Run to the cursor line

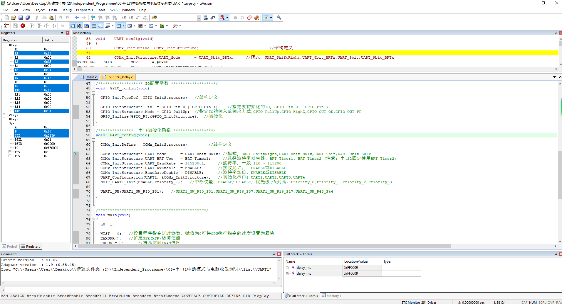pyautogui.click(x=54, y=26)
